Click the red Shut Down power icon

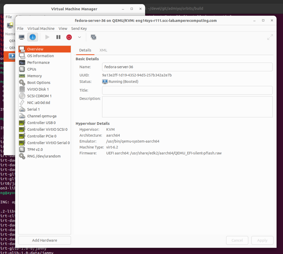tap(69, 37)
